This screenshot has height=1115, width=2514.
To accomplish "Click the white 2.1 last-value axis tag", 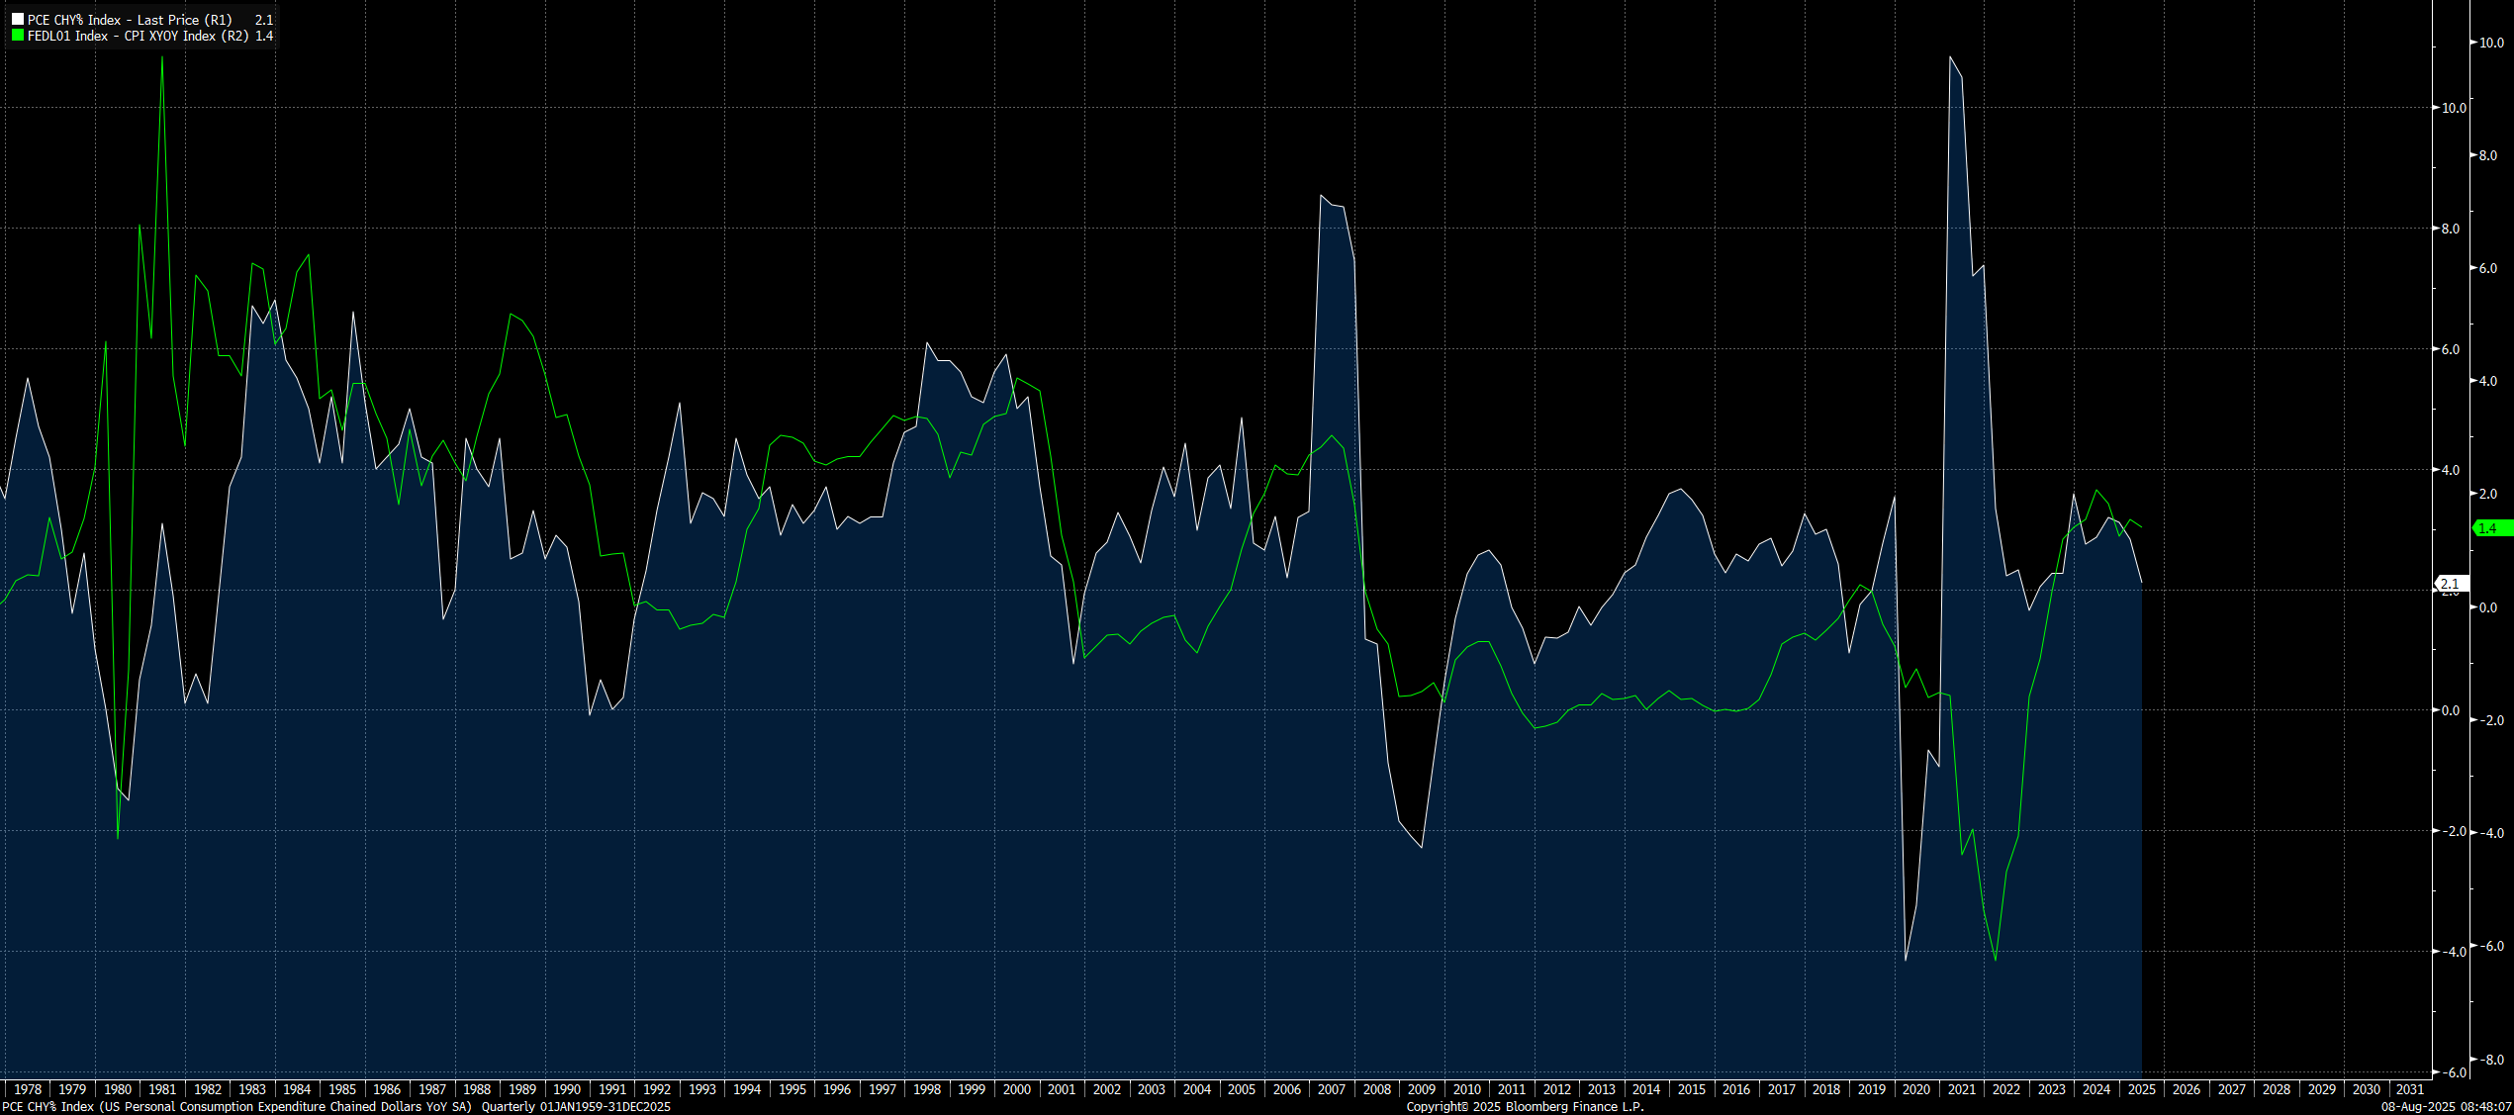I will [x=2451, y=584].
